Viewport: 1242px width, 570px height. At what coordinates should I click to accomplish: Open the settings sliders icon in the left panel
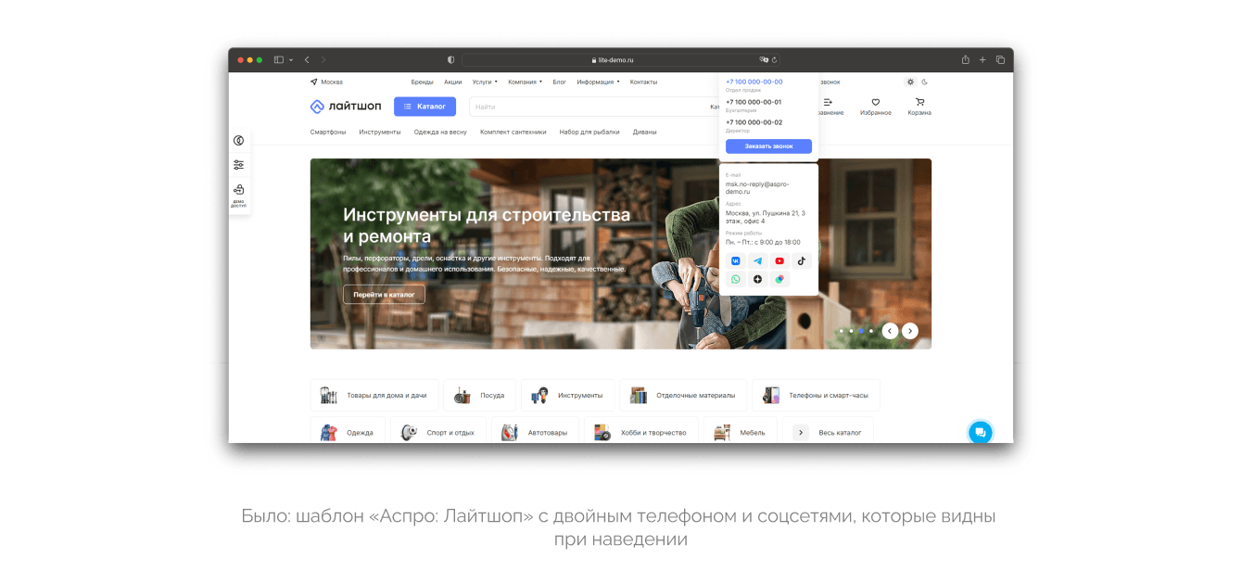click(x=238, y=165)
